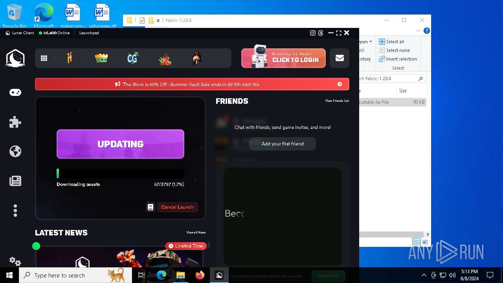Switch File Explorer to large icons view

[x=425, y=242]
